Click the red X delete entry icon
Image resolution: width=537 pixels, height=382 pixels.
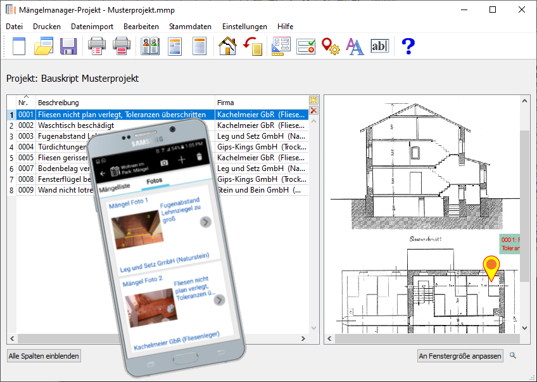tap(313, 111)
